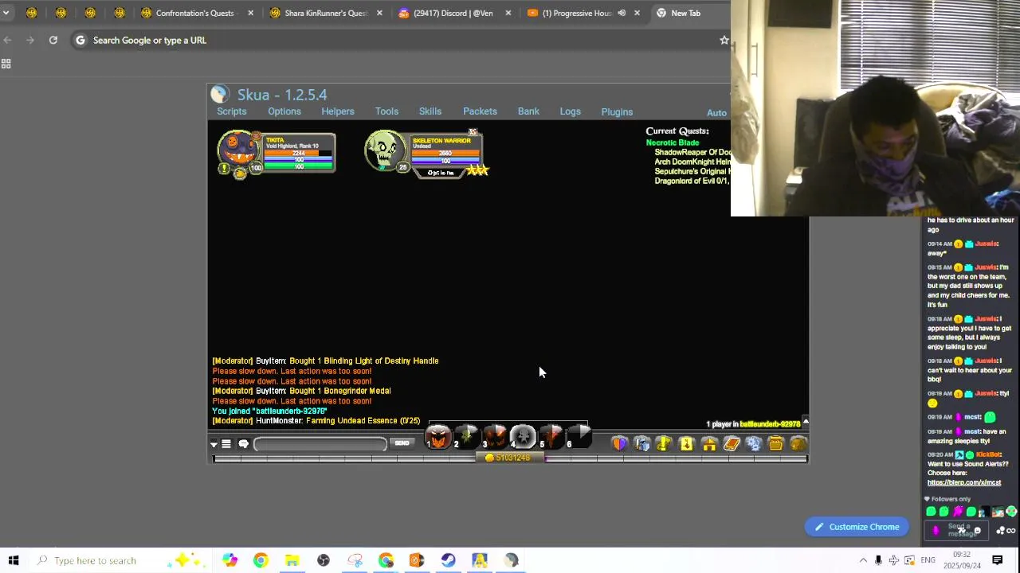Show hidden system tray icons
The height and width of the screenshot is (573, 1020).
coord(863,560)
